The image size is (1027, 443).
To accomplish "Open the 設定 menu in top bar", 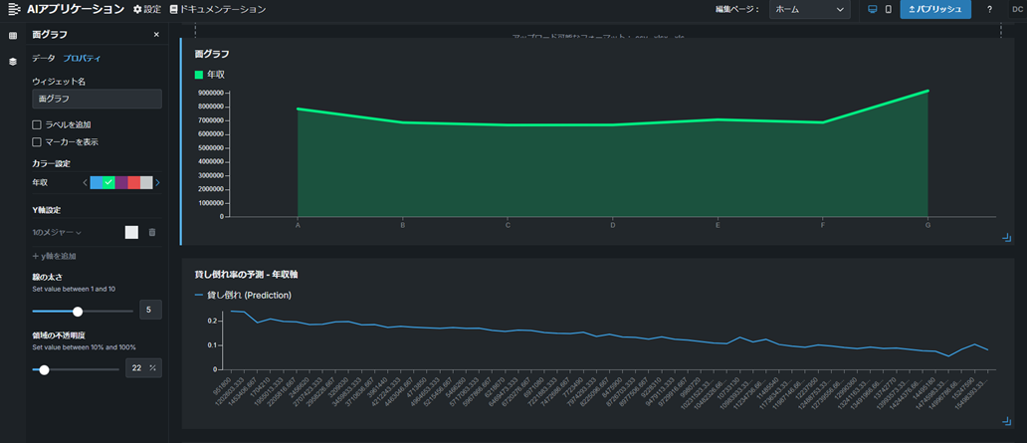I will pos(146,9).
